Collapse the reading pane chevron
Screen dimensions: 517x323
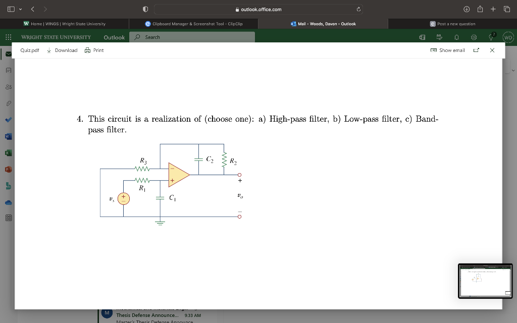[x=512, y=70]
